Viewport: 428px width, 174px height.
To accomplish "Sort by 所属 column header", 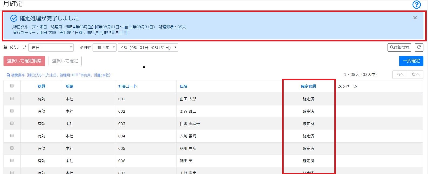I will [x=69, y=86].
